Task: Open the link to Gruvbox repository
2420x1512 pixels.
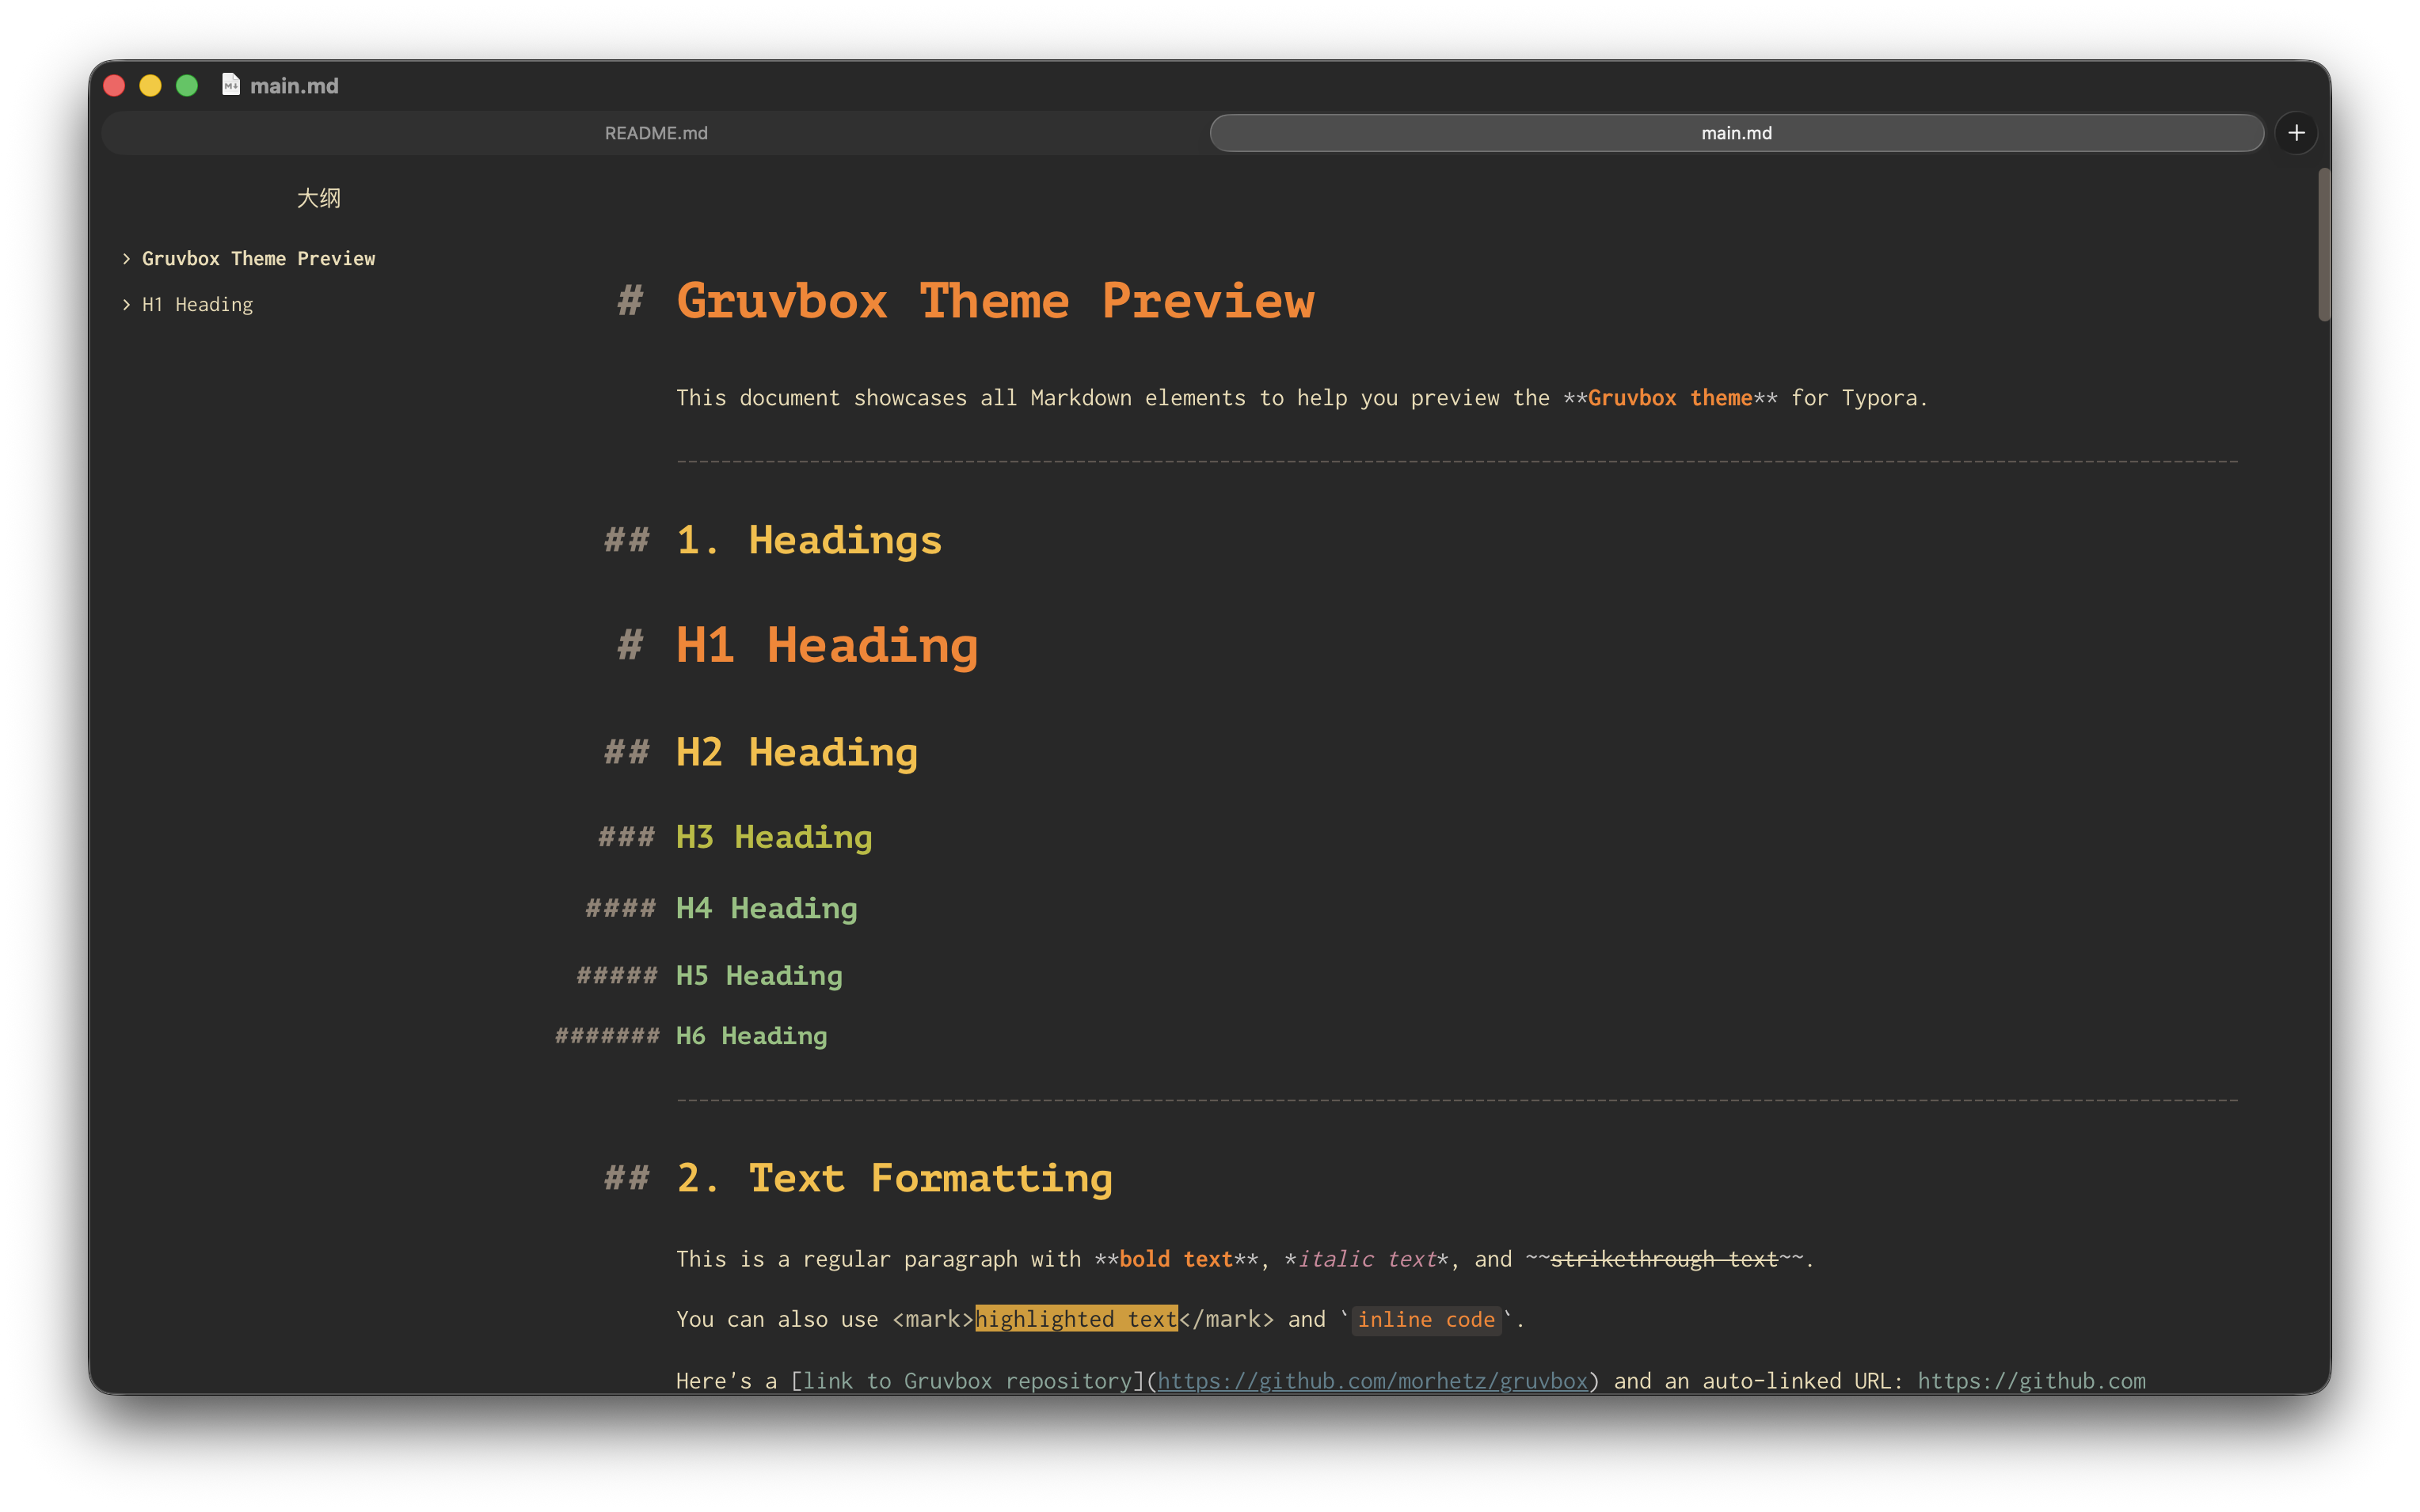Action: [1375, 1380]
